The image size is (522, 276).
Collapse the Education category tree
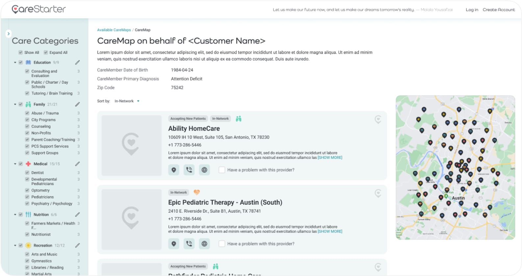coord(15,62)
